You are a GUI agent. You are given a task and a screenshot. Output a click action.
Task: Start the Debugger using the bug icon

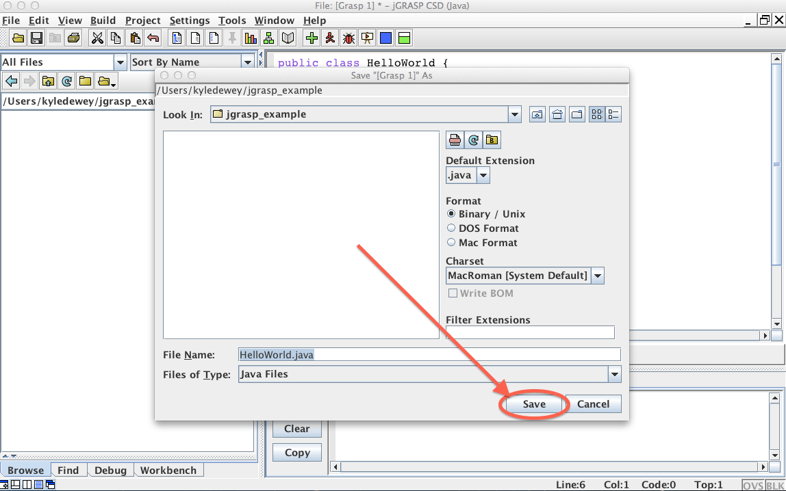348,38
